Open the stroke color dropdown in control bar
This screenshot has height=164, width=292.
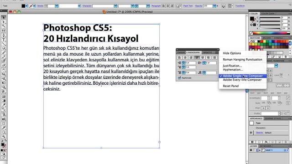click(34, 6)
